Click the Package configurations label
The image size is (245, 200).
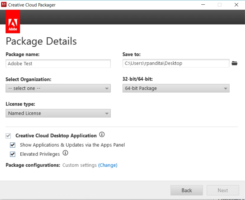(33, 165)
